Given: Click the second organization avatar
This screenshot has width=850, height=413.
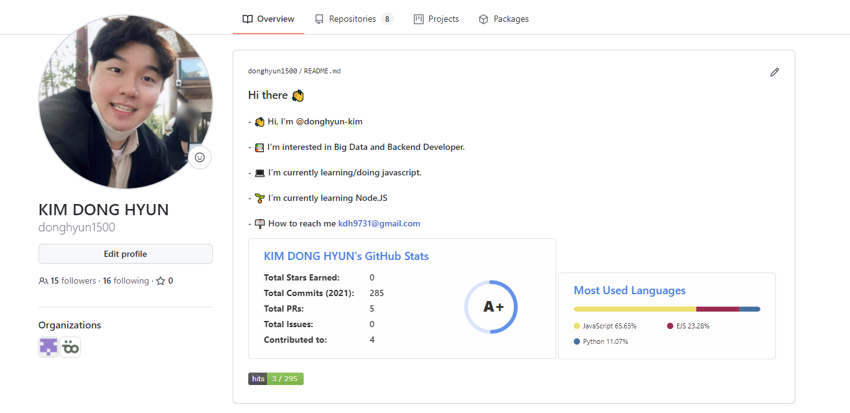Looking at the screenshot, I should 70,347.
